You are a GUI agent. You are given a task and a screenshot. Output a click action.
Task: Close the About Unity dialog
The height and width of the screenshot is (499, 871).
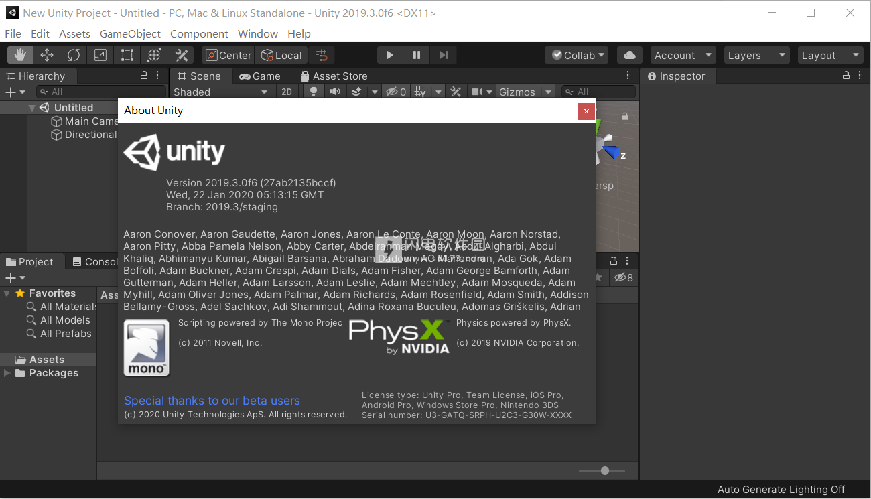click(586, 111)
